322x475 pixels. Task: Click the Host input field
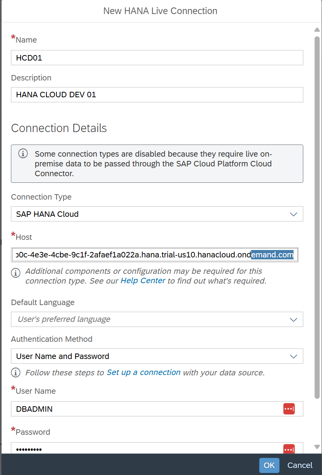[x=155, y=255]
